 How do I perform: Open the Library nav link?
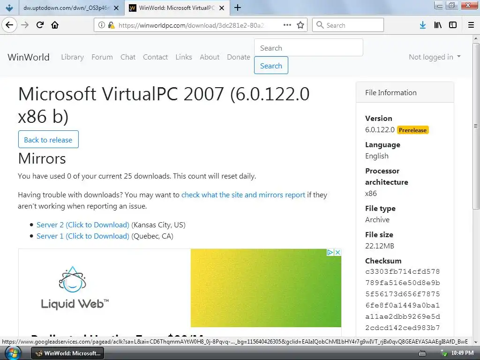click(72, 57)
